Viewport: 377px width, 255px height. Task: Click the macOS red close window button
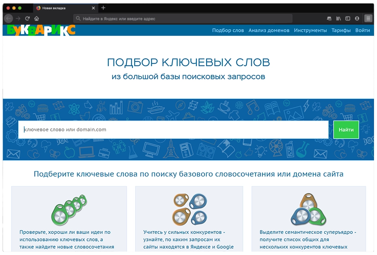(8, 8)
